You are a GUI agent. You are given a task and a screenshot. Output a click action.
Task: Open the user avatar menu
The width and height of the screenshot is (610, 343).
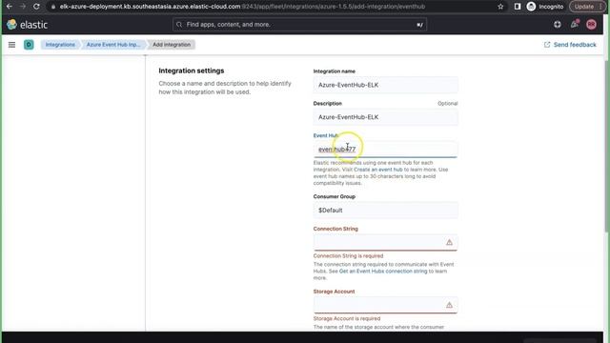click(x=591, y=25)
